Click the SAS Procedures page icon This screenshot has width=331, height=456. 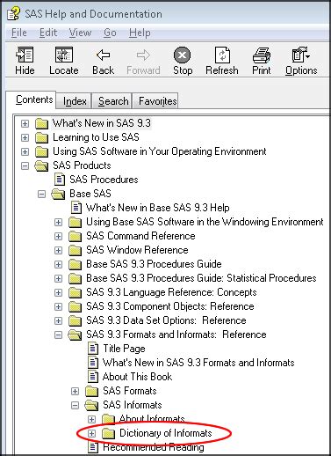pyautogui.click(x=60, y=180)
